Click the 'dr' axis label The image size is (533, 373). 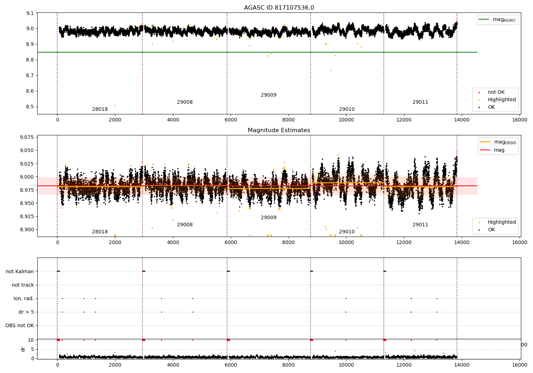[23, 349]
